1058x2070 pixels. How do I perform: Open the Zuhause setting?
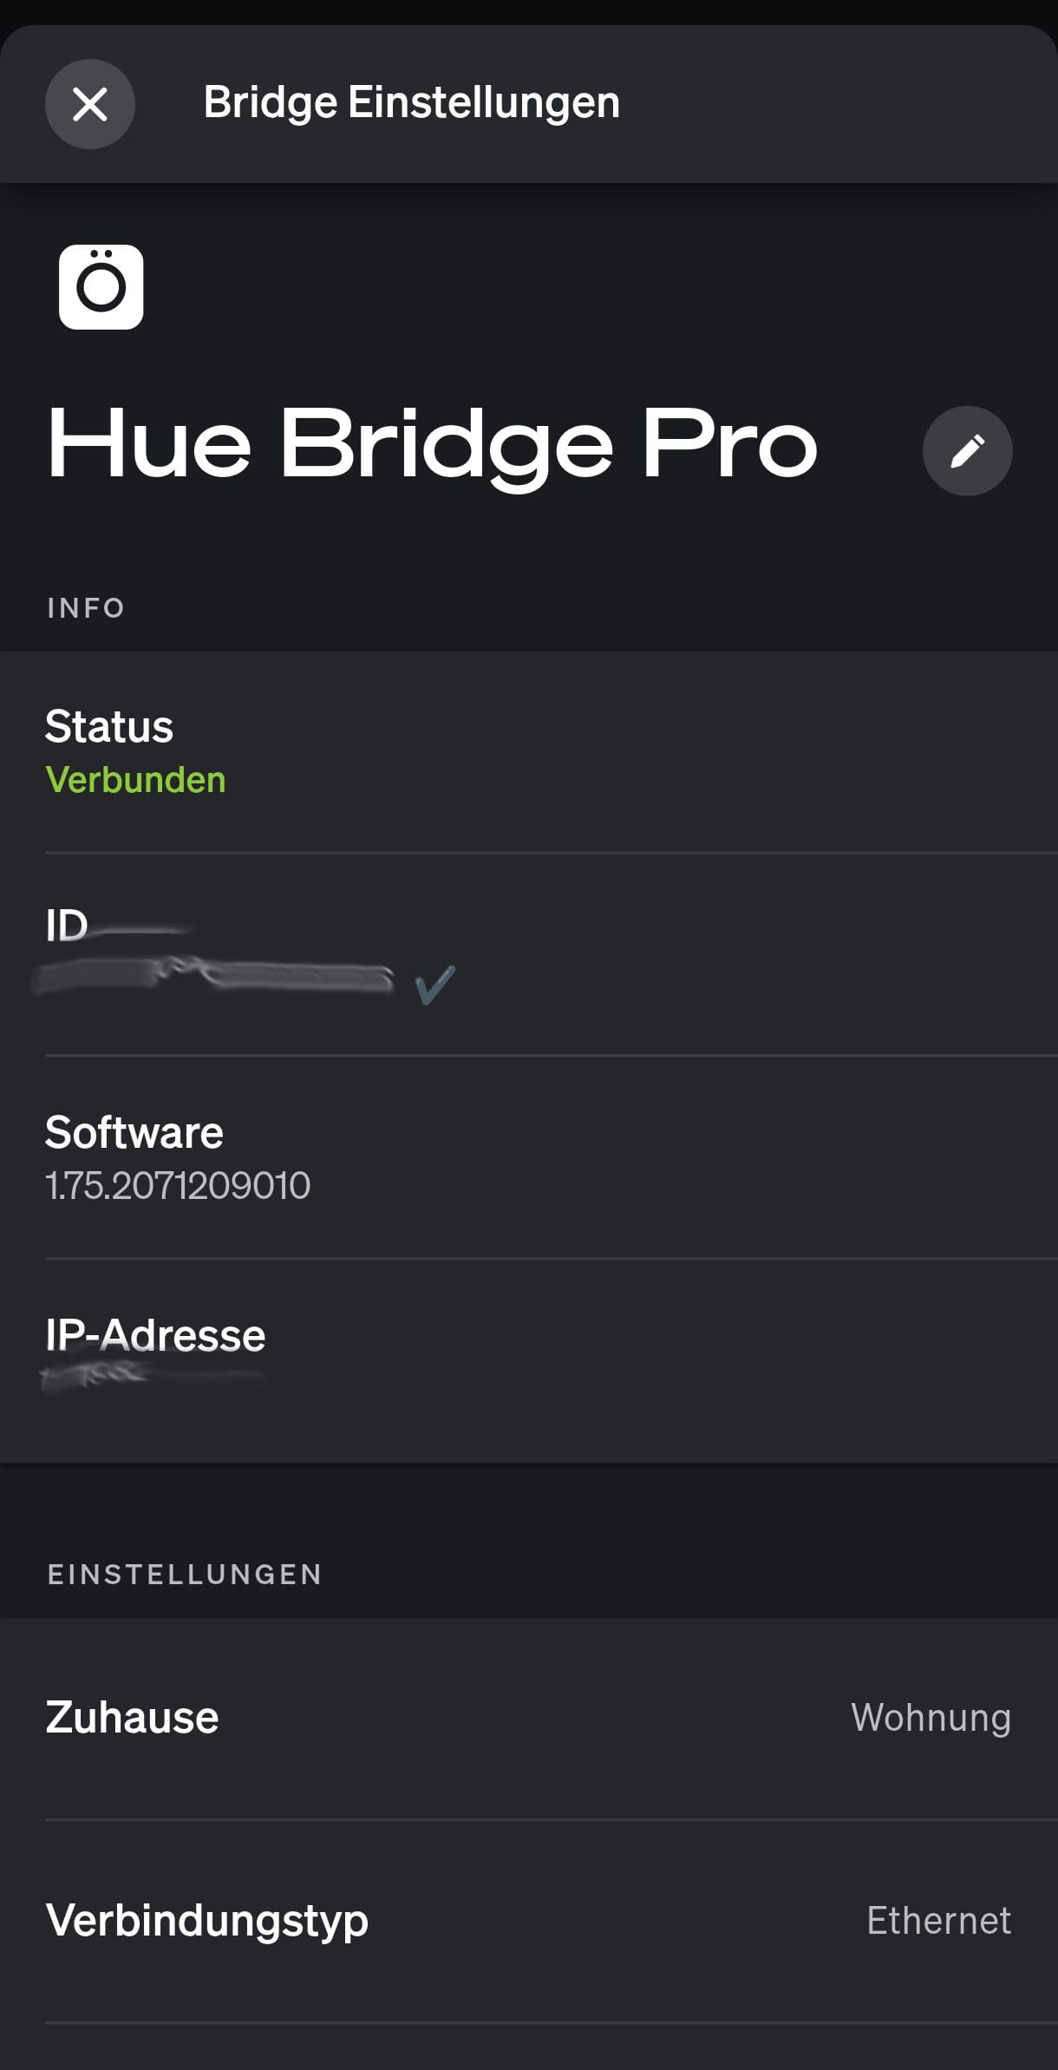132,1718
